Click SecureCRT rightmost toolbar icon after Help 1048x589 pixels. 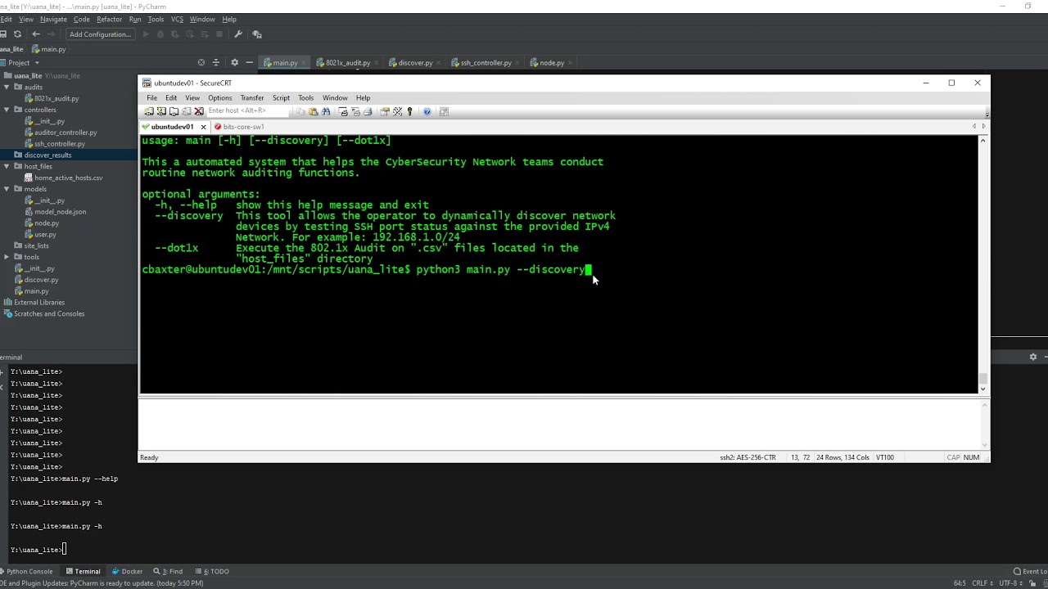point(445,111)
